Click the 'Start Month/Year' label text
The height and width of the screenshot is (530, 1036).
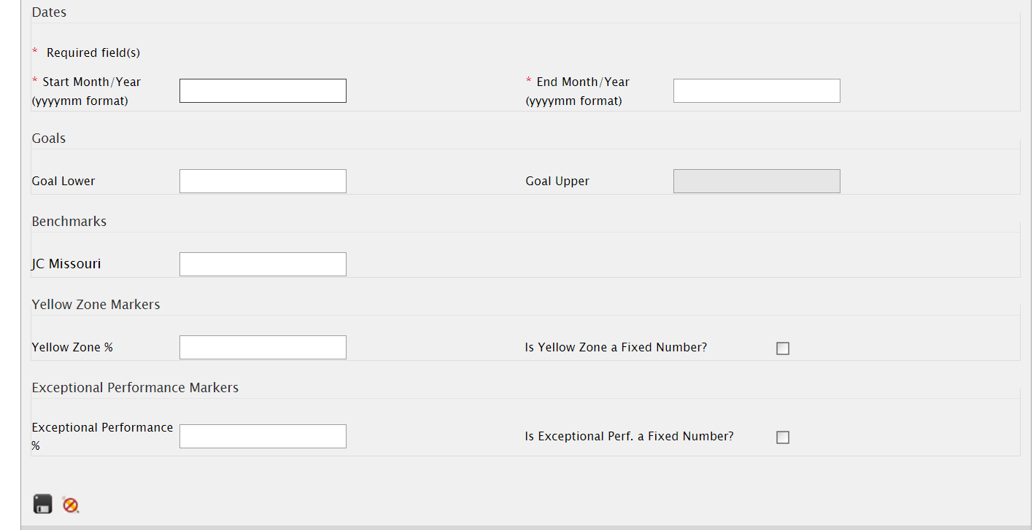[92, 82]
